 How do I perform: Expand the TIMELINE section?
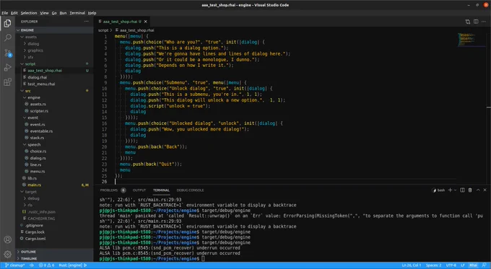[54, 259]
